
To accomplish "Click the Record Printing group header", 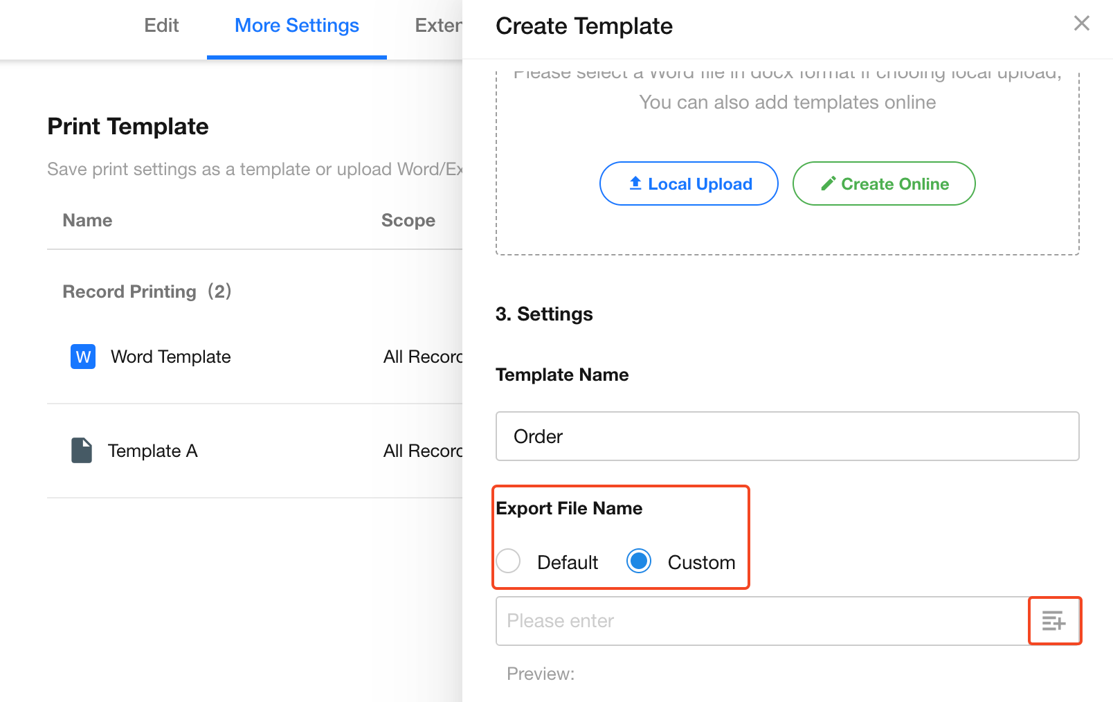I will click(147, 291).
